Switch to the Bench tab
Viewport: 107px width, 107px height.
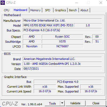(x=73, y=10)
